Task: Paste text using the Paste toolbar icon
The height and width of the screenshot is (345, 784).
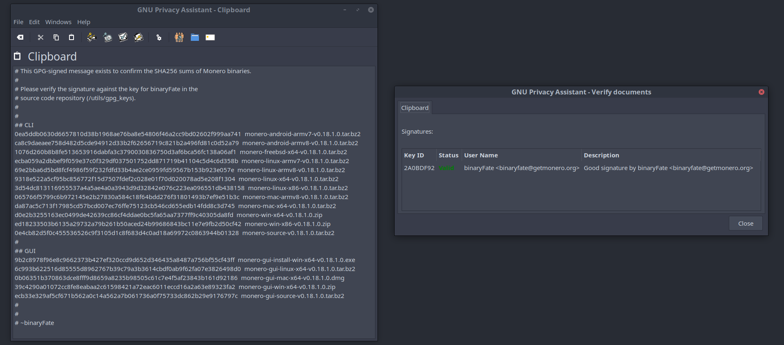Action: coord(71,37)
